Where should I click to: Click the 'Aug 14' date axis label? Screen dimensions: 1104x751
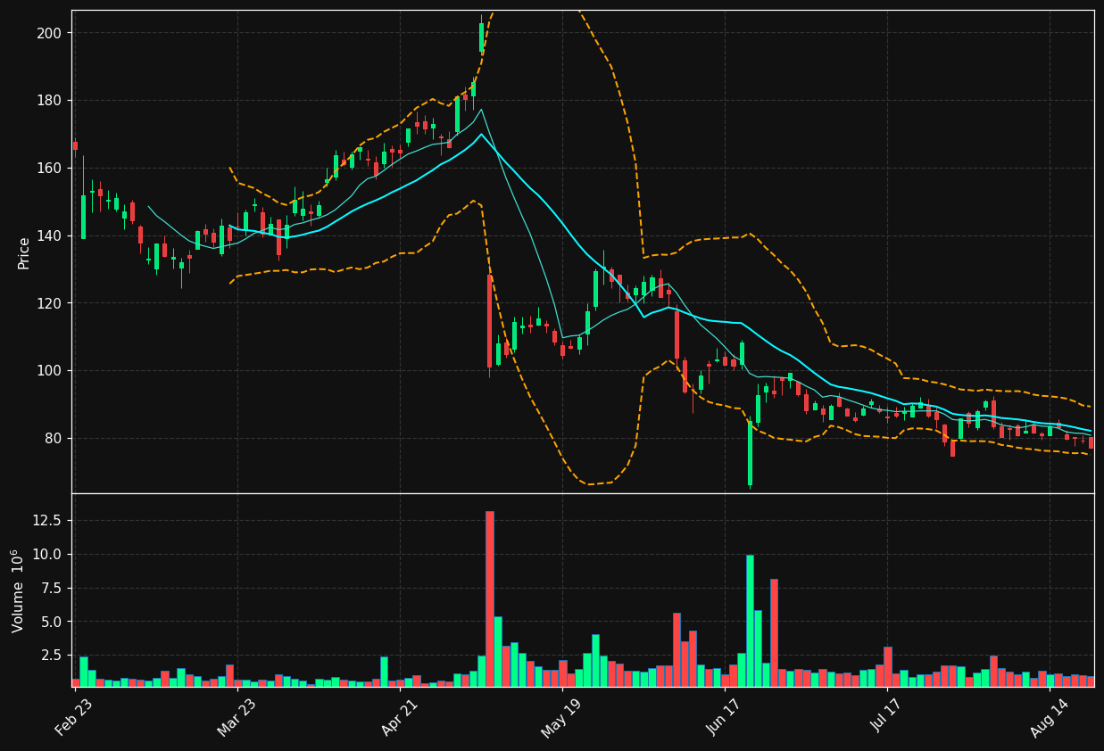click(x=1049, y=718)
